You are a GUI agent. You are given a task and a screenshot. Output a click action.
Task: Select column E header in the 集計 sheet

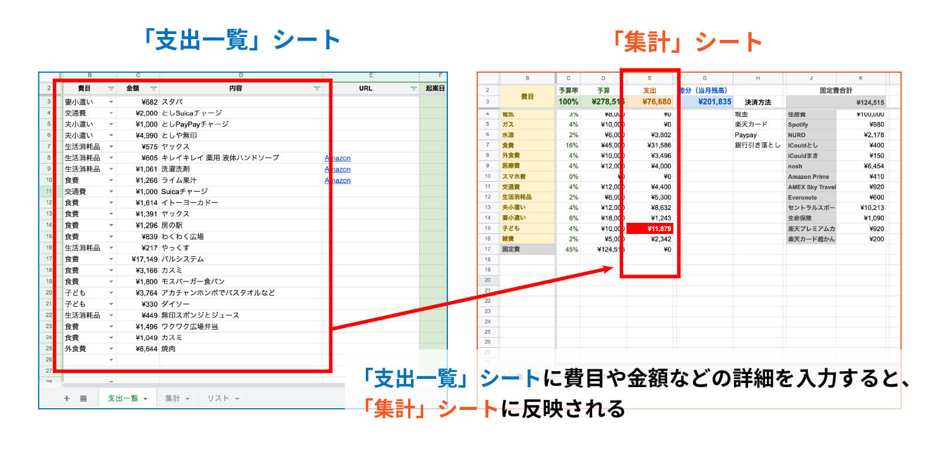click(649, 78)
